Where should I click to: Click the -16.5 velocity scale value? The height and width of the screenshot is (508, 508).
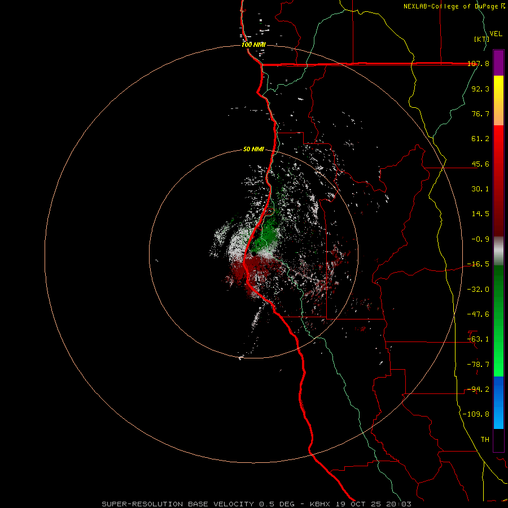tap(478, 264)
